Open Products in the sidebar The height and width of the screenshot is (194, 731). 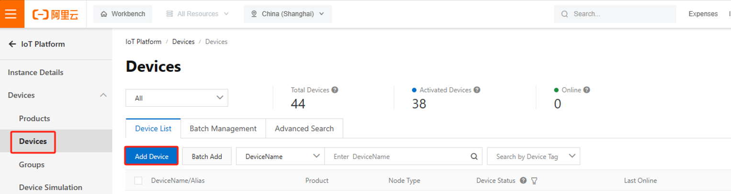(34, 118)
